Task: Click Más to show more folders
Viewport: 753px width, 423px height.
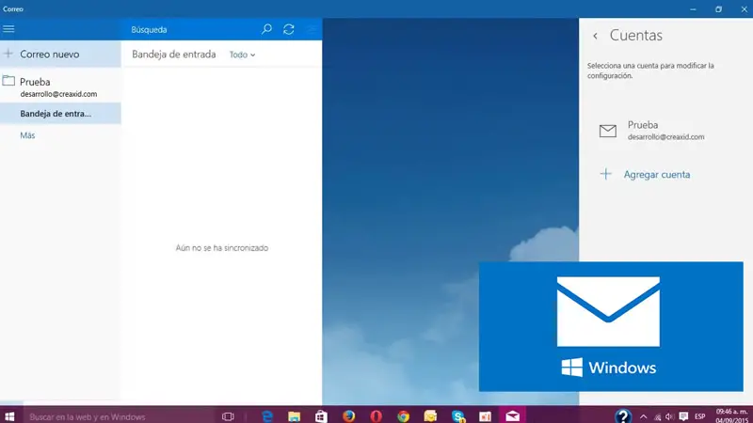Action: pyautogui.click(x=27, y=135)
